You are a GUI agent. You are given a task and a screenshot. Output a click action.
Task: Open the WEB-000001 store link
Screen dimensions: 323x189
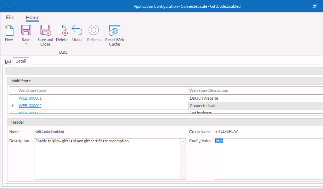point(30,98)
